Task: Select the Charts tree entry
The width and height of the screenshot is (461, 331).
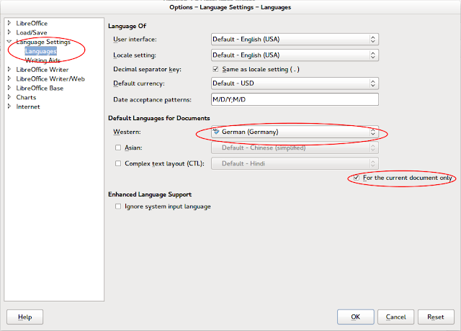Action: pos(26,97)
